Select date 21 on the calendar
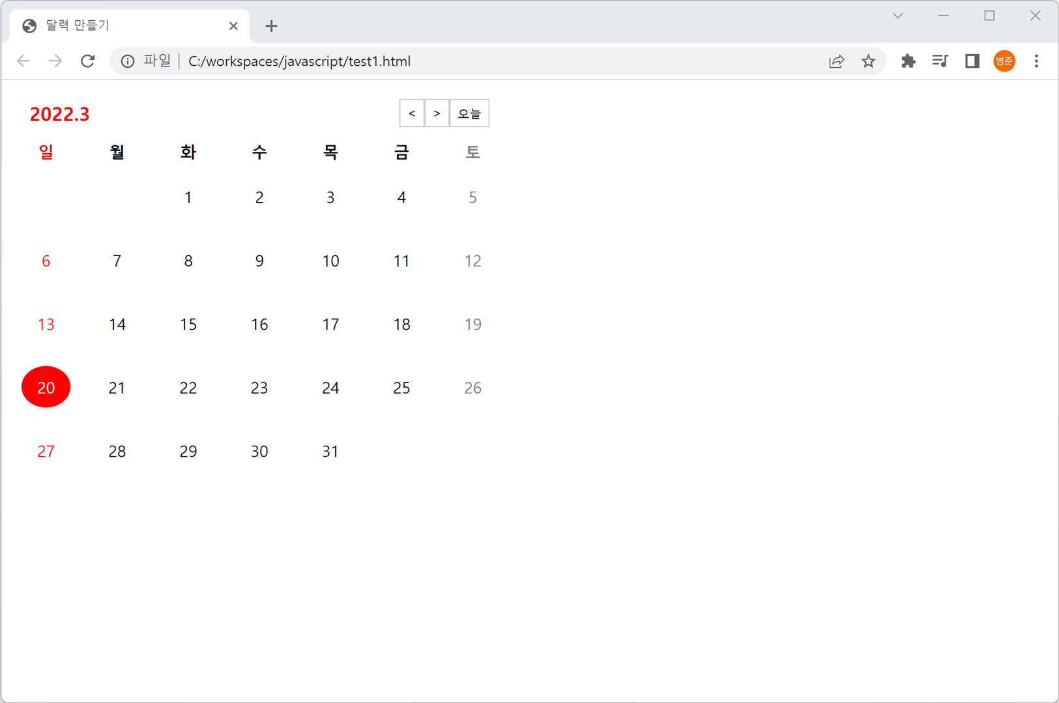Viewport: 1059px width, 703px height. pyautogui.click(x=117, y=388)
